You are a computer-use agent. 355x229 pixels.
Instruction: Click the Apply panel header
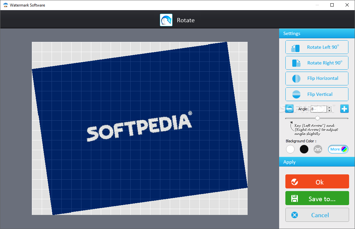pyautogui.click(x=317, y=162)
